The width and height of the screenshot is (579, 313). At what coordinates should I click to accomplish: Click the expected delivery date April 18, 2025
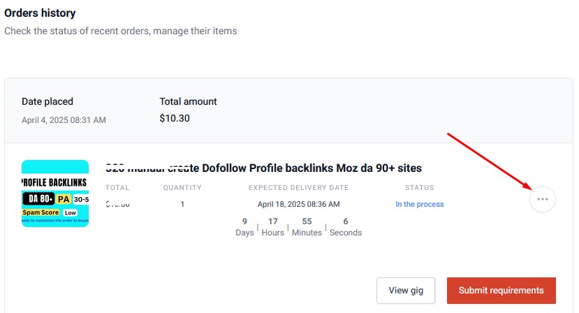(x=298, y=204)
